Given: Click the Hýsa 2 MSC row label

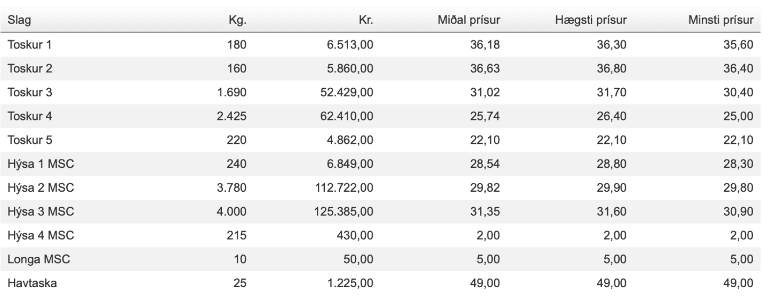Looking at the screenshot, I should coord(41,188).
